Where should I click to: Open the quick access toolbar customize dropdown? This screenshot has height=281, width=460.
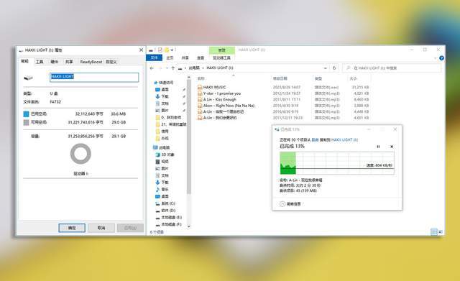click(172, 50)
